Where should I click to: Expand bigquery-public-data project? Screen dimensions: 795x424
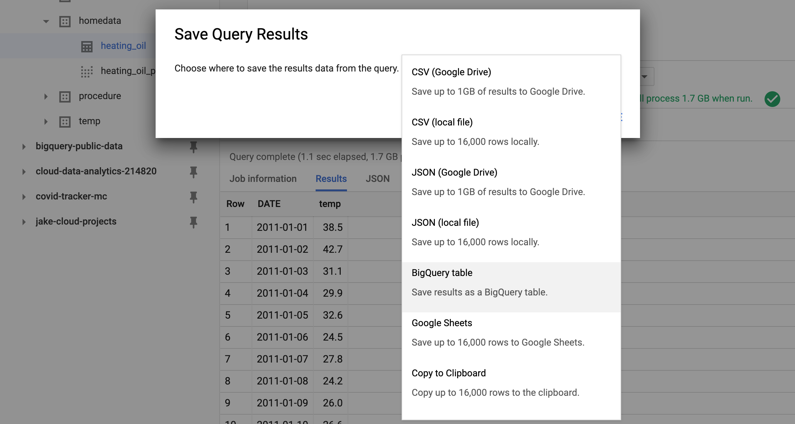pos(24,146)
